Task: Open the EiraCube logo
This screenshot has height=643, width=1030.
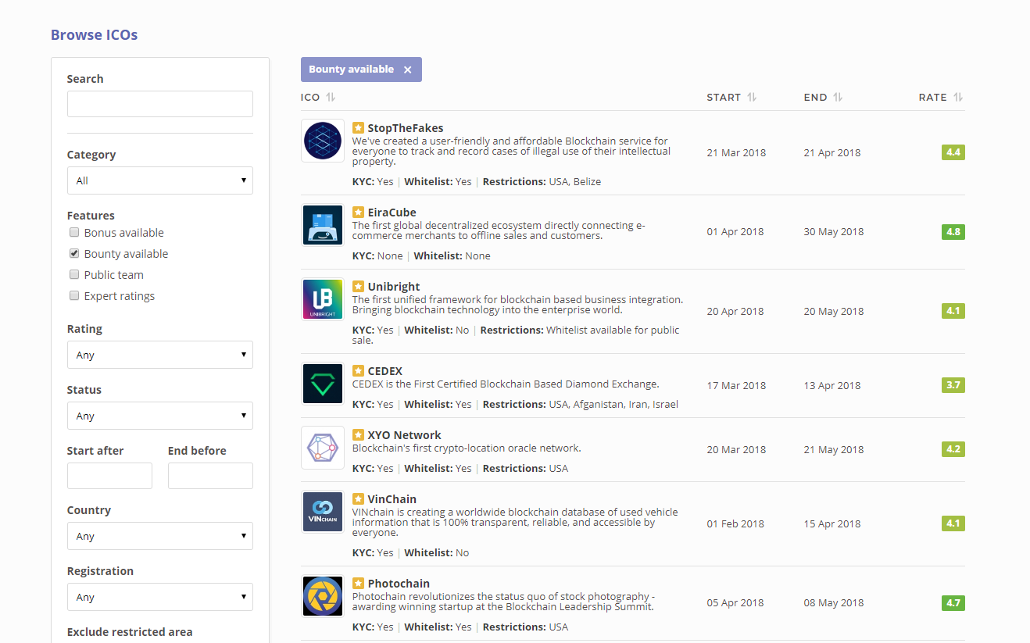Action: click(x=323, y=225)
